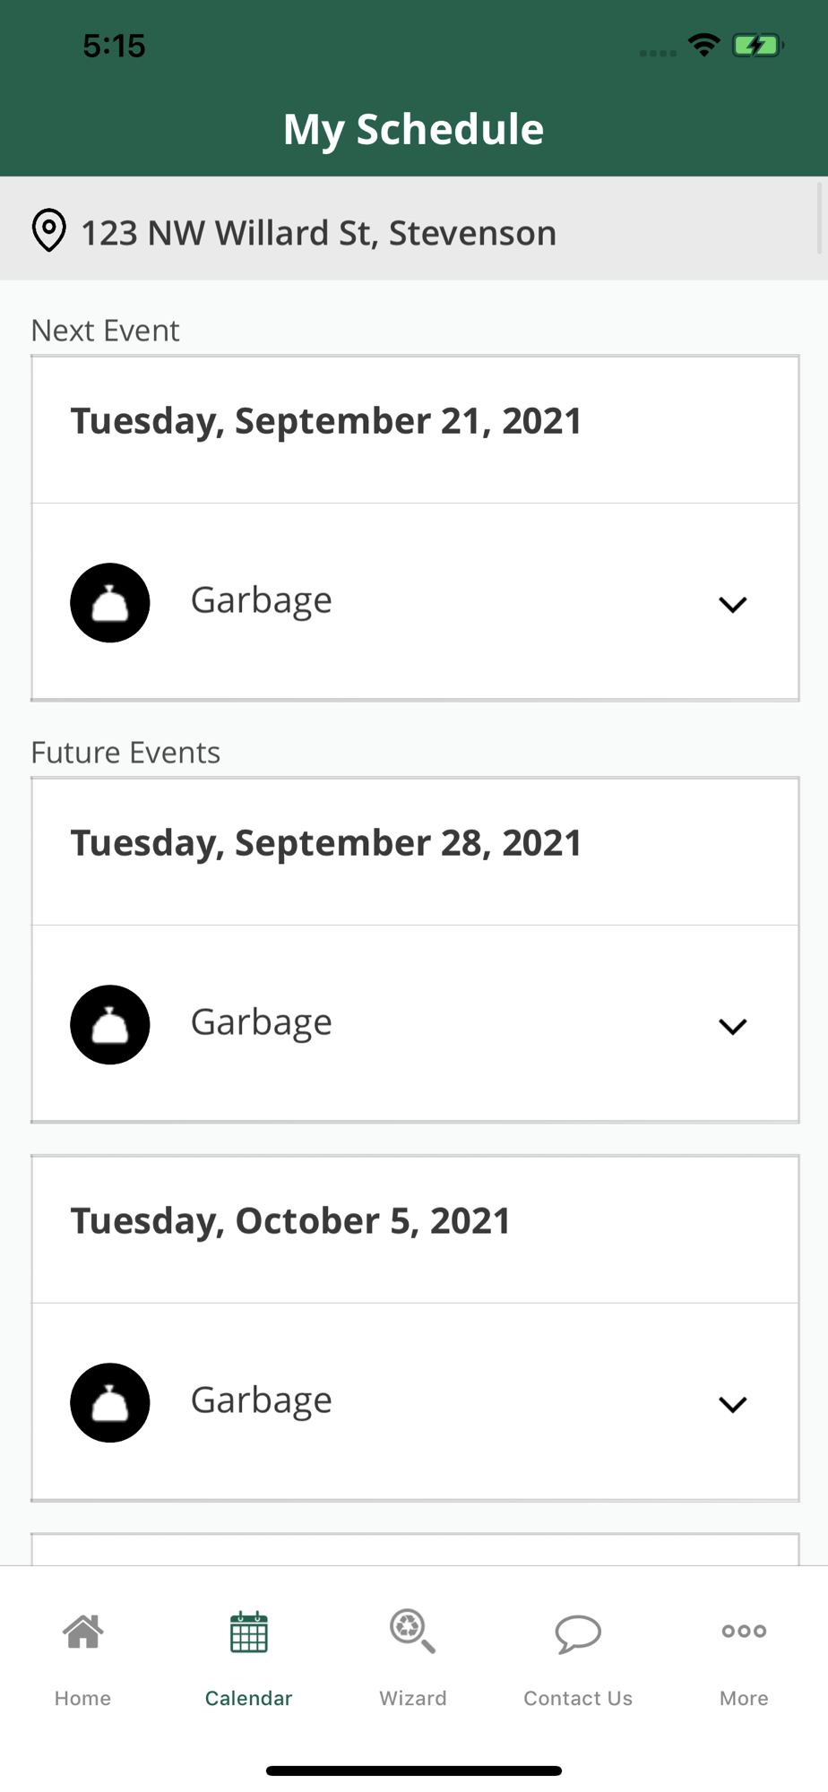Tap the Wi-Fi status icon

704,45
